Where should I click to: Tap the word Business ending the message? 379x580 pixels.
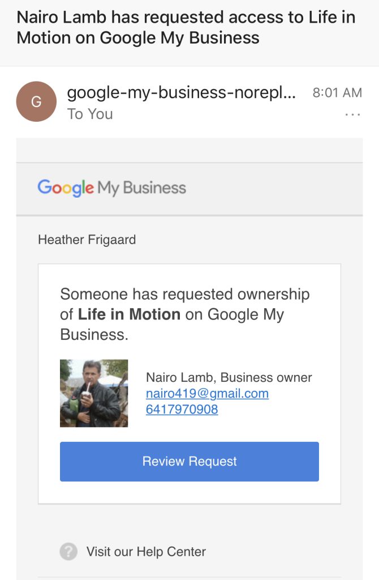coord(94,334)
